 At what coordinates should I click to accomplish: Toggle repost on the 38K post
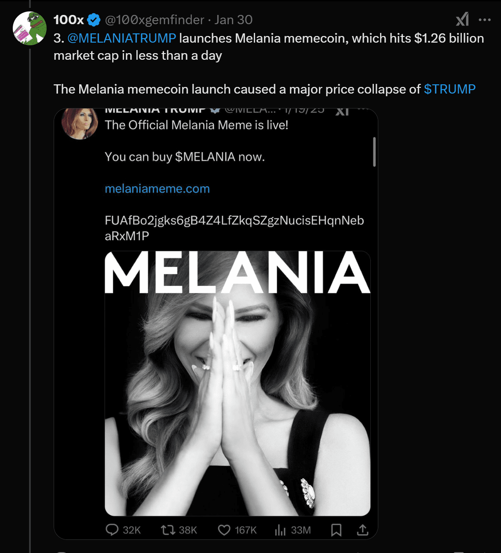pos(168,530)
